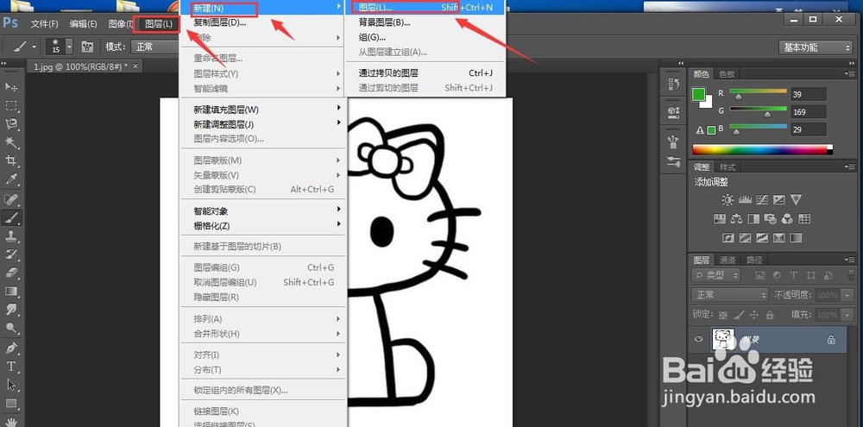Select the Magic Wand tool

[11, 142]
